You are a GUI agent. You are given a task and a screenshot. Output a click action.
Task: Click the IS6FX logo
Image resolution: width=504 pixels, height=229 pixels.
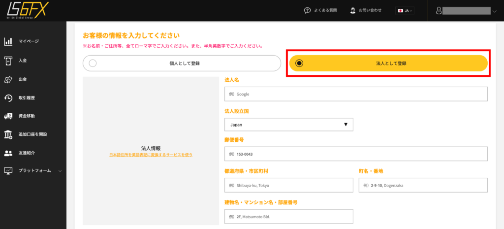(28, 10)
